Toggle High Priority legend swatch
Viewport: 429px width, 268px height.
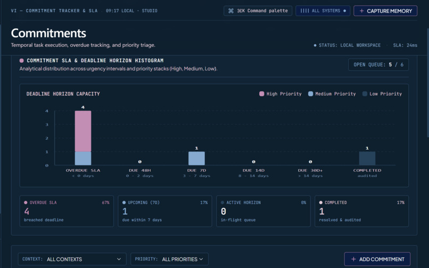tap(261, 94)
